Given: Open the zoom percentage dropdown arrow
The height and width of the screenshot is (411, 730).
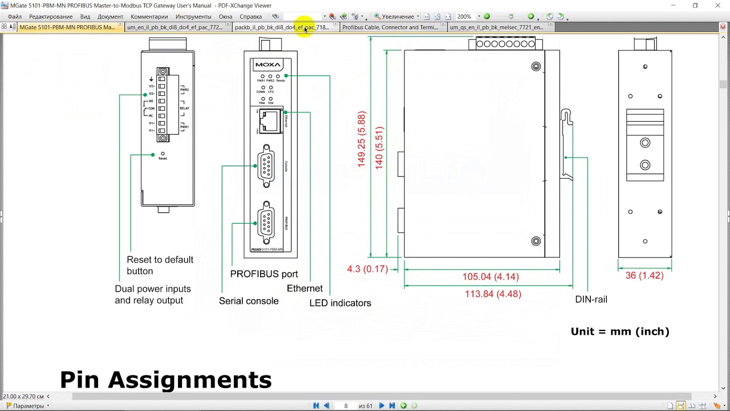Looking at the screenshot, I should pyautogui.click(x=479, y=17).
